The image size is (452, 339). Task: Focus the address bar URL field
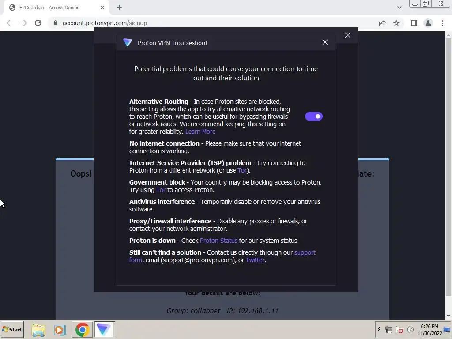(x=213, y=23)
